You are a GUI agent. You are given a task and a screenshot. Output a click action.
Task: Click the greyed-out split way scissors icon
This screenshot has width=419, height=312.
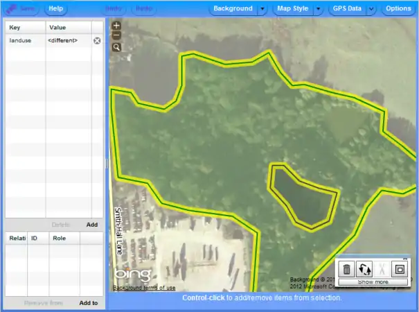(382, 269)
